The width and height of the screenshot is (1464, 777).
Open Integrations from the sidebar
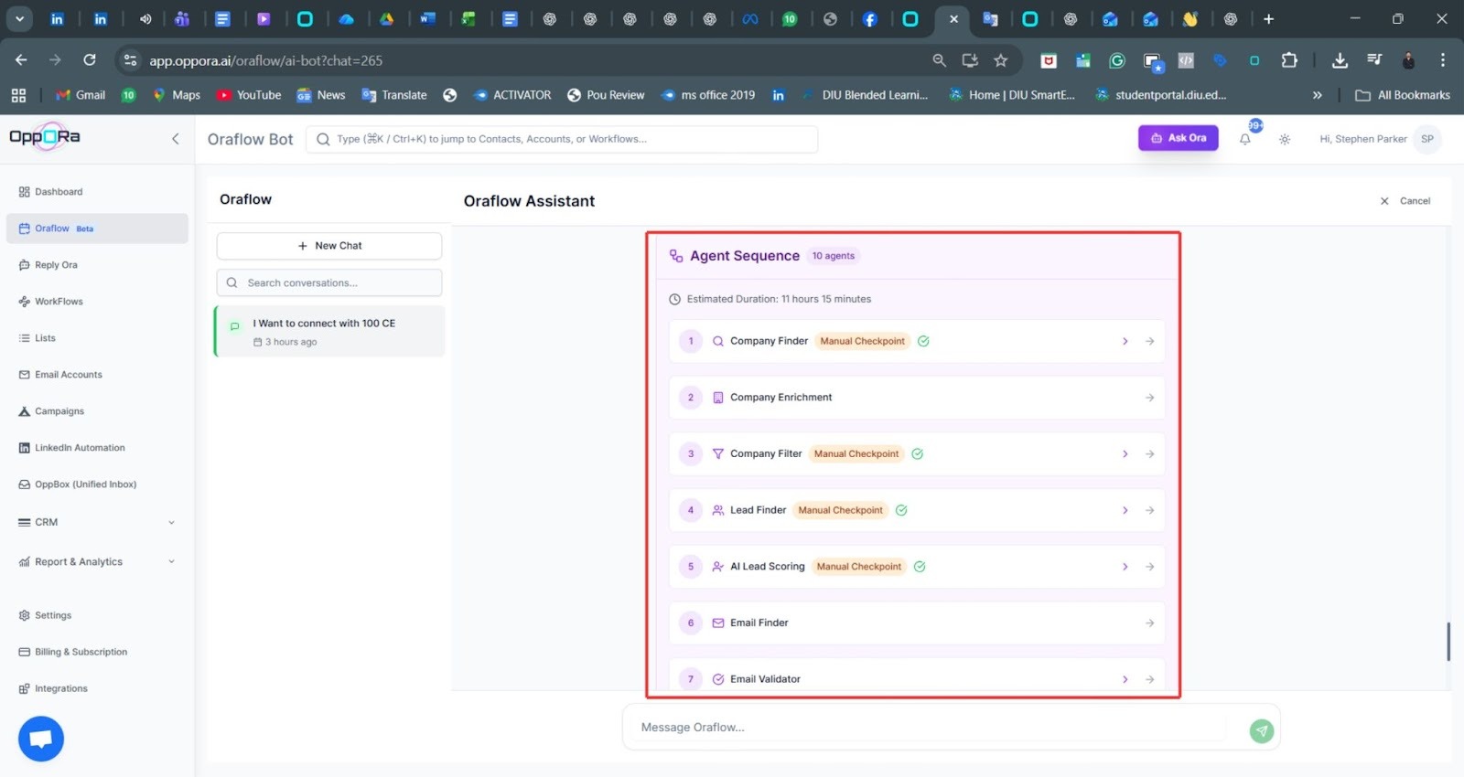pyautogui.click(x=60, y=688)
